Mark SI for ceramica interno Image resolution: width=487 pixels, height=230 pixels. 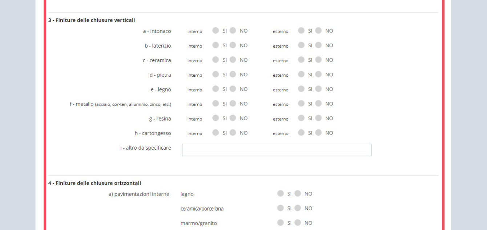coord(216,60)
